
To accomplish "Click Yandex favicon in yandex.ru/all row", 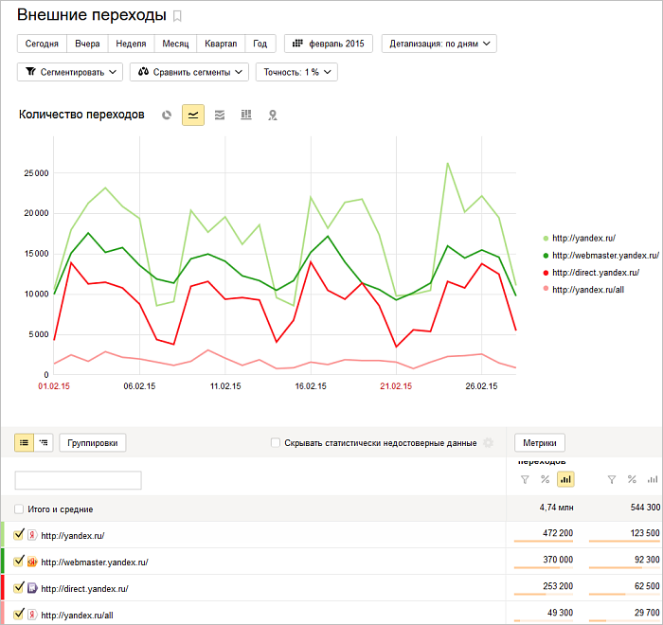I will click(31, 615).
